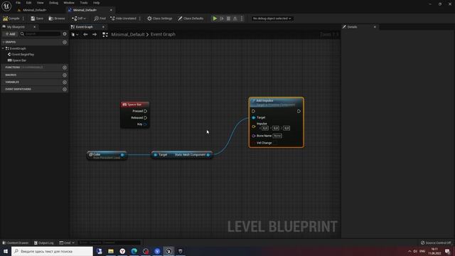Screen dimensions: 455x256
Task: Open the Find tool
Action: click(x=100, y=18)
